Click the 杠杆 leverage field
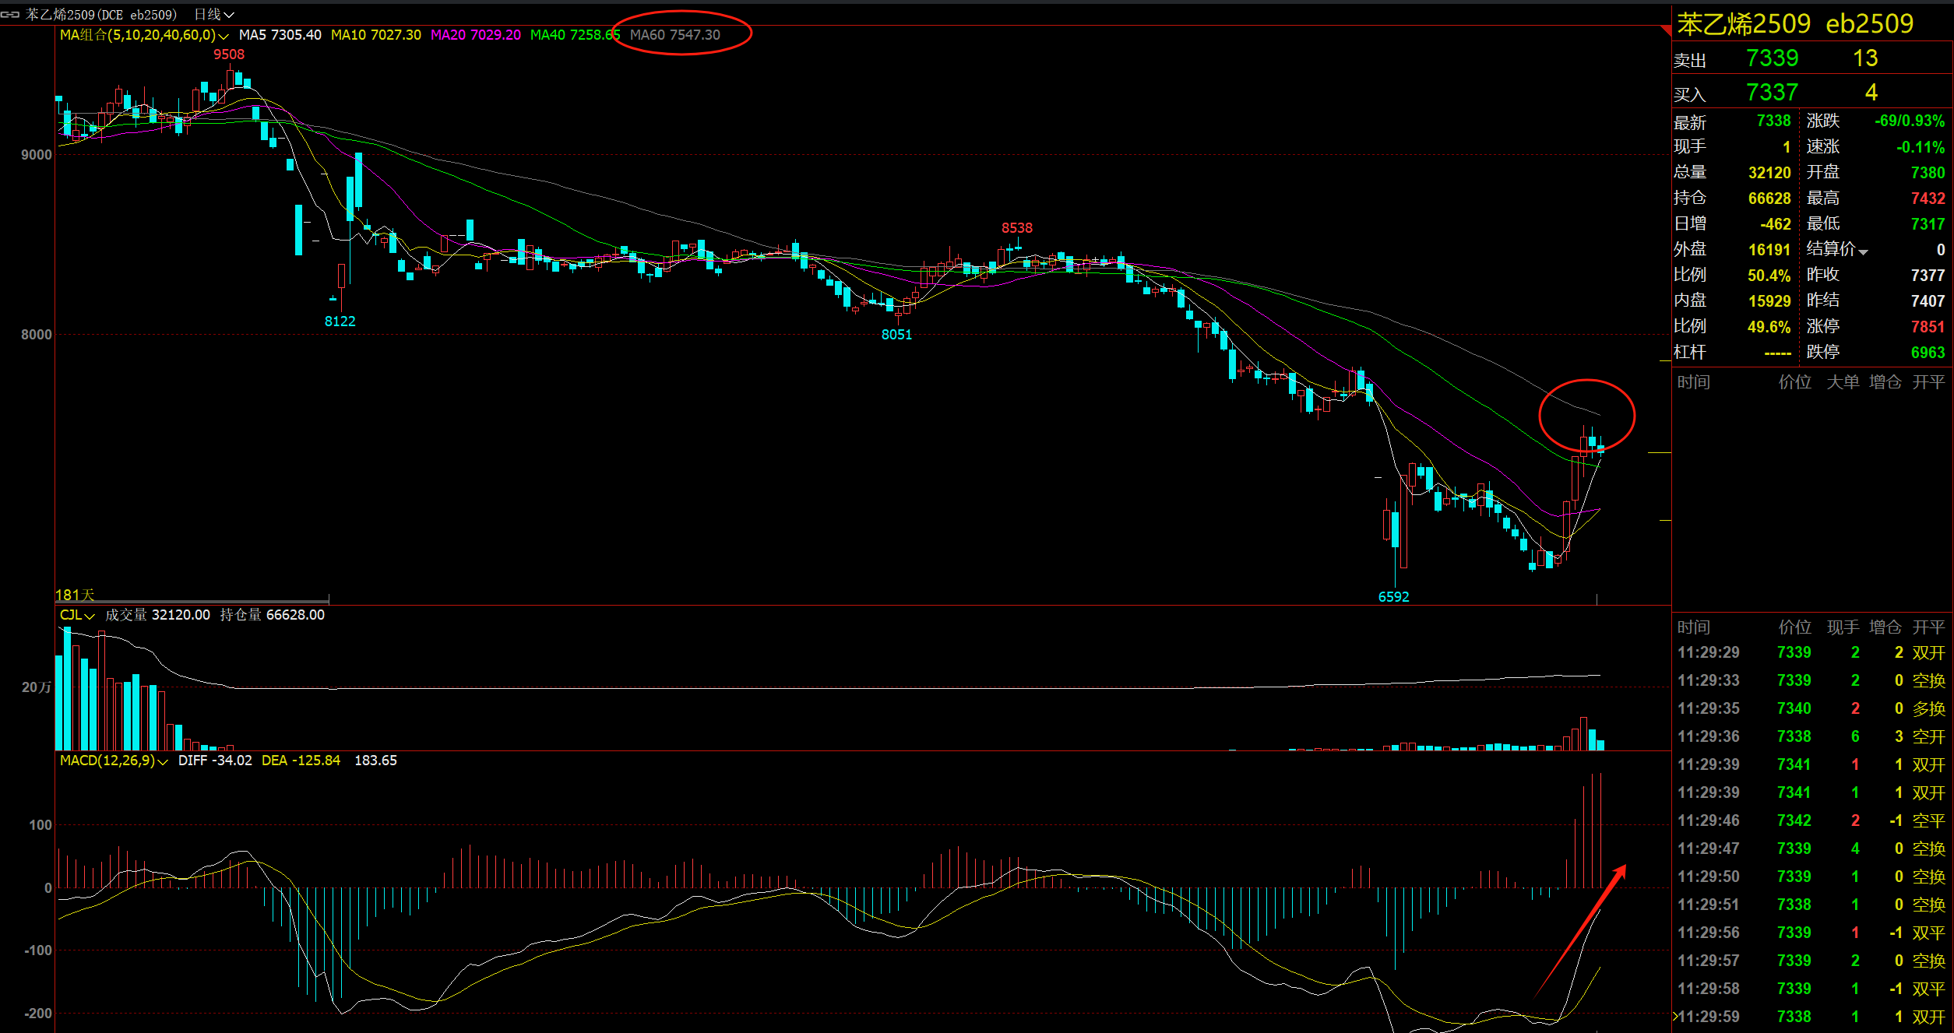The width and height of the screenshot is (1954, 1033). click(x=1733, y=353)
